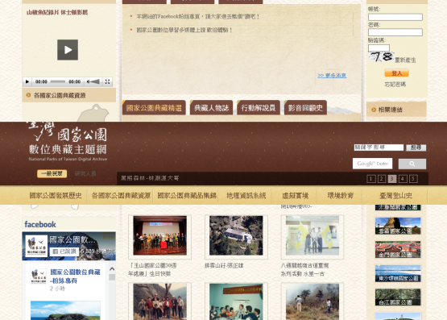Open 國家公園數位典藏-粉絲專頁 post link
Screen dimensions: 447x320
coord(75,276)
